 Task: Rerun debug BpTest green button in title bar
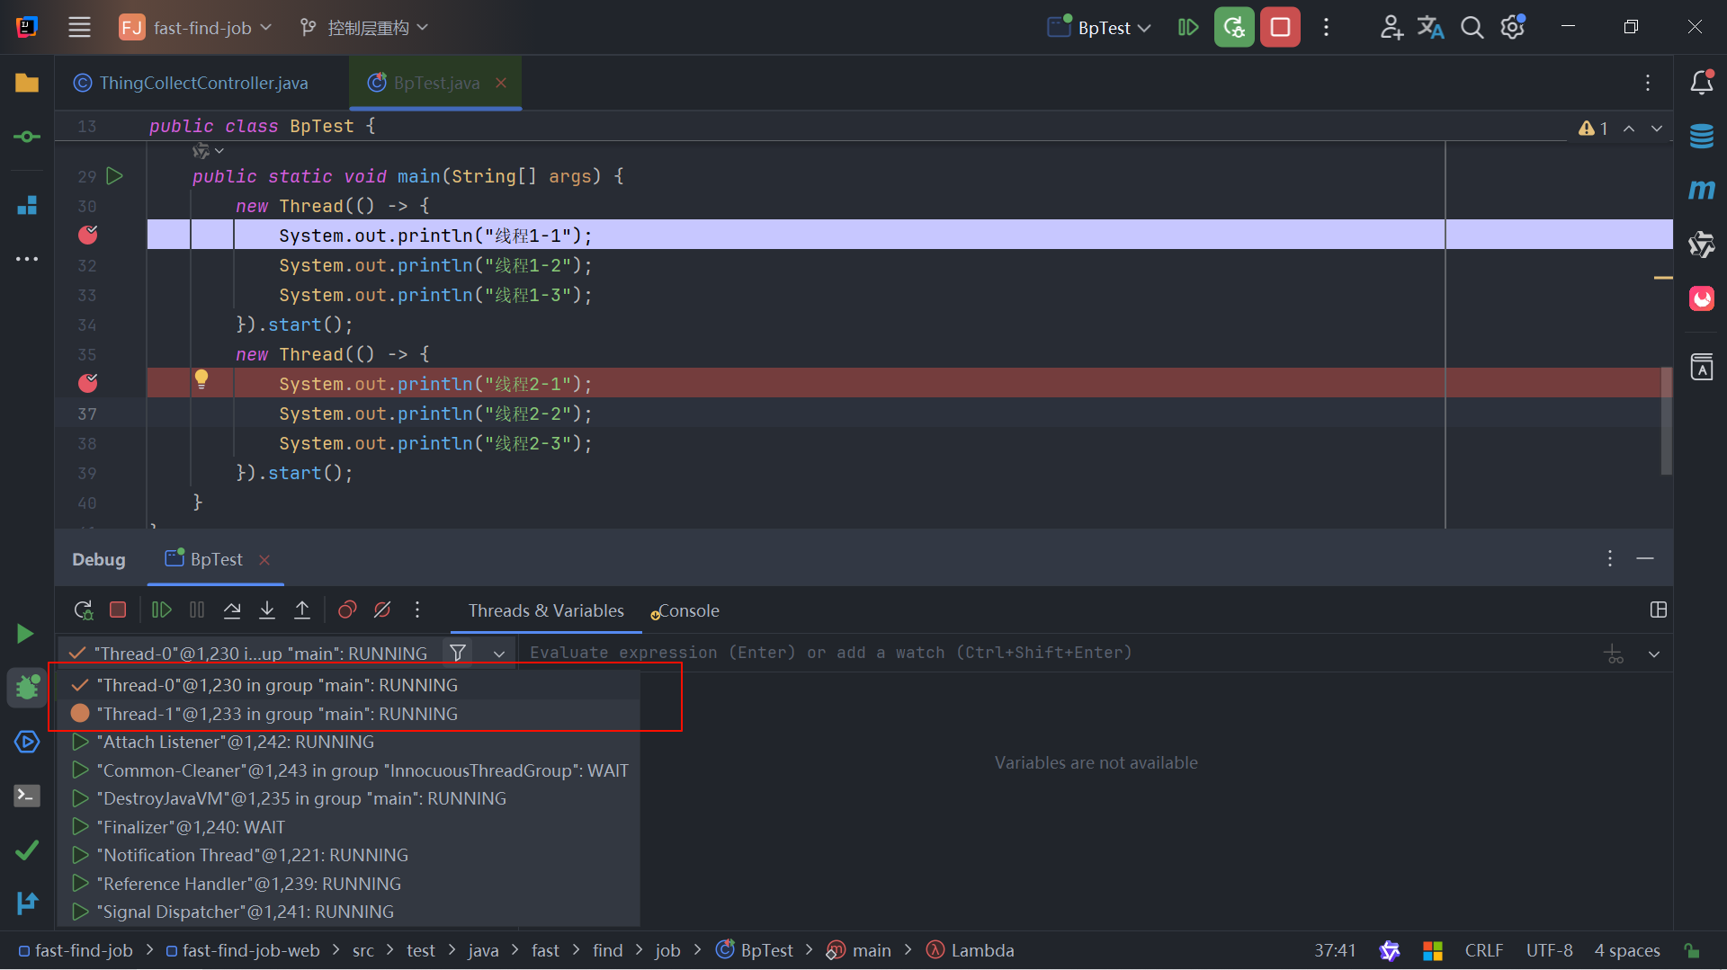(x=1234, y=27)
